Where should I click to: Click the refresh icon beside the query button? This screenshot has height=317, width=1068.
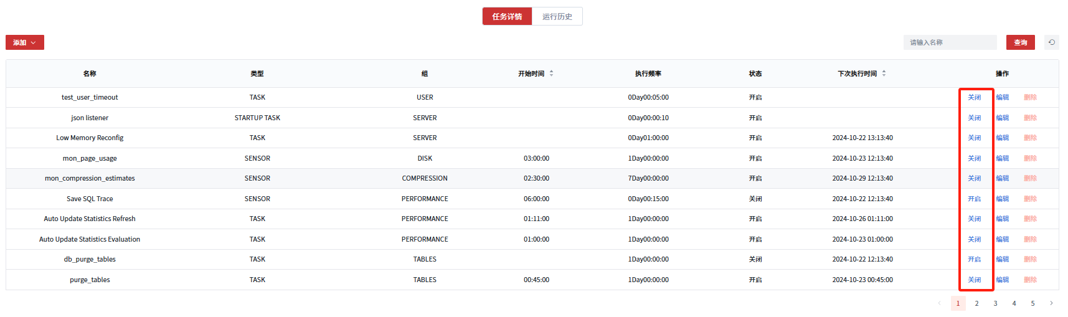tap(1051, 42)
